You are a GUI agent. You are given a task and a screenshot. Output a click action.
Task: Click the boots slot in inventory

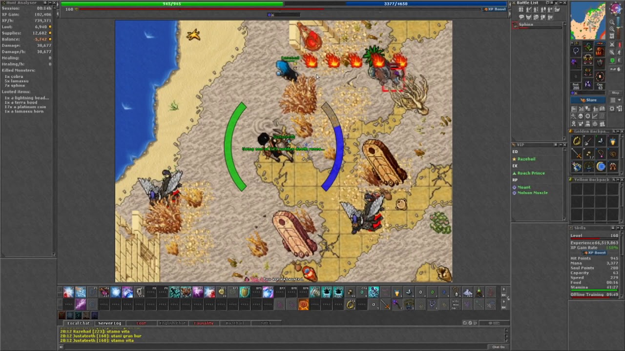(x=588, y=84)
